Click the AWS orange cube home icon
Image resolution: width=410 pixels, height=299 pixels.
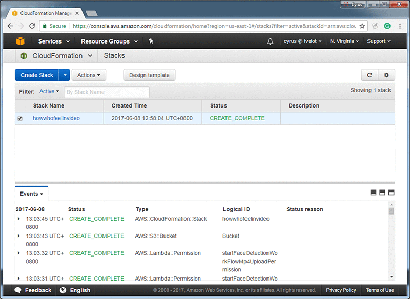click(x=20, y=41)
